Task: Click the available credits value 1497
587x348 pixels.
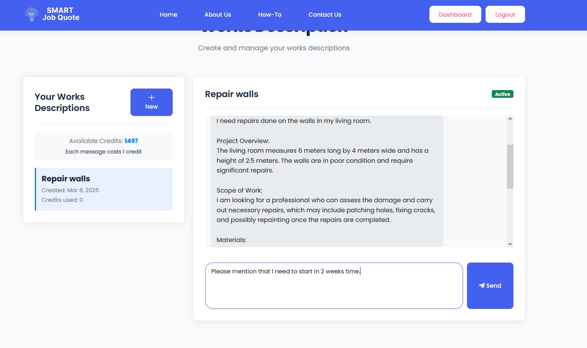Action: 131,141
